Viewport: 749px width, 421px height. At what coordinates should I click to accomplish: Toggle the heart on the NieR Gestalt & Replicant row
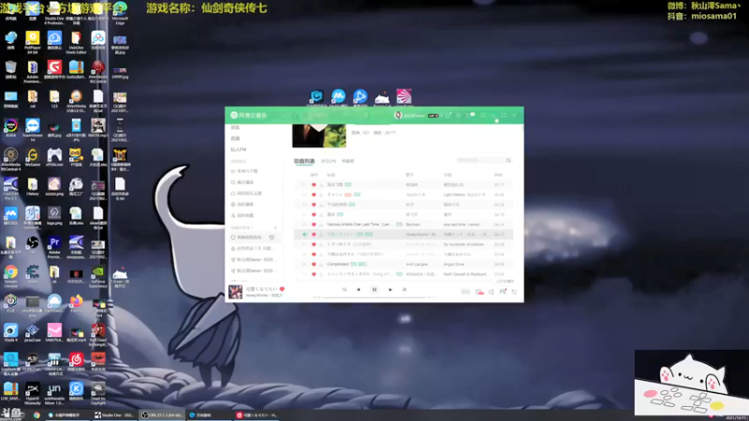tap(314, 274)
